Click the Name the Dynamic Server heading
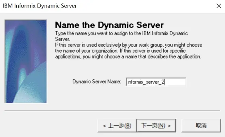Viewport: 225px width, 137px height. coord(109,25)
